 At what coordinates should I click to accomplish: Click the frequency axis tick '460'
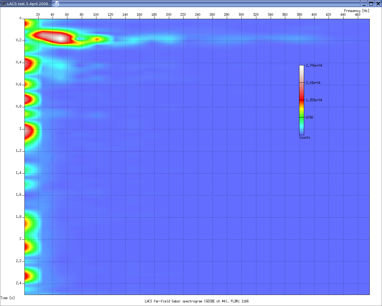(358, 15)
